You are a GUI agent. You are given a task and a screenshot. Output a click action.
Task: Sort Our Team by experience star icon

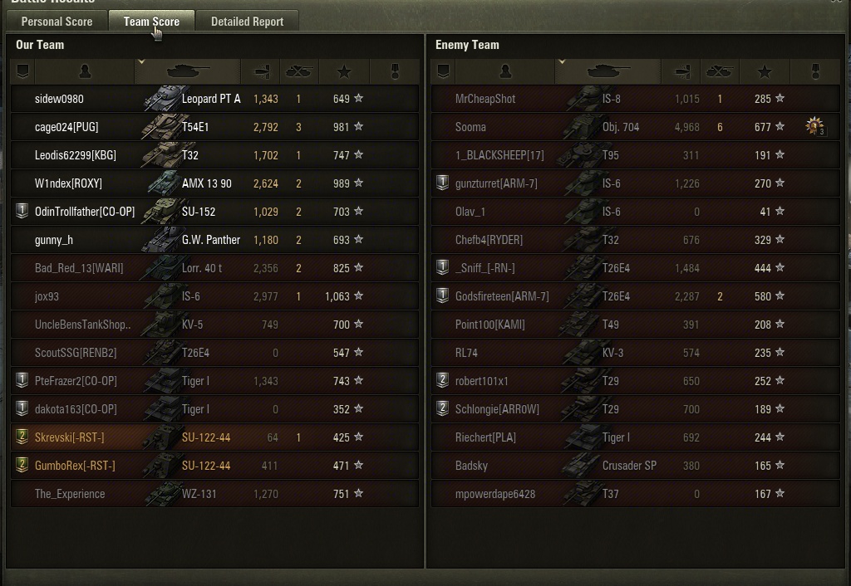(x=343, y=71)
